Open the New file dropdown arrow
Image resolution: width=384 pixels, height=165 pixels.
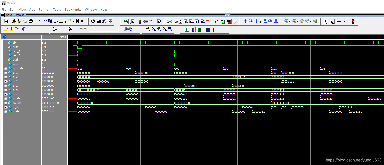coord(10,22)
